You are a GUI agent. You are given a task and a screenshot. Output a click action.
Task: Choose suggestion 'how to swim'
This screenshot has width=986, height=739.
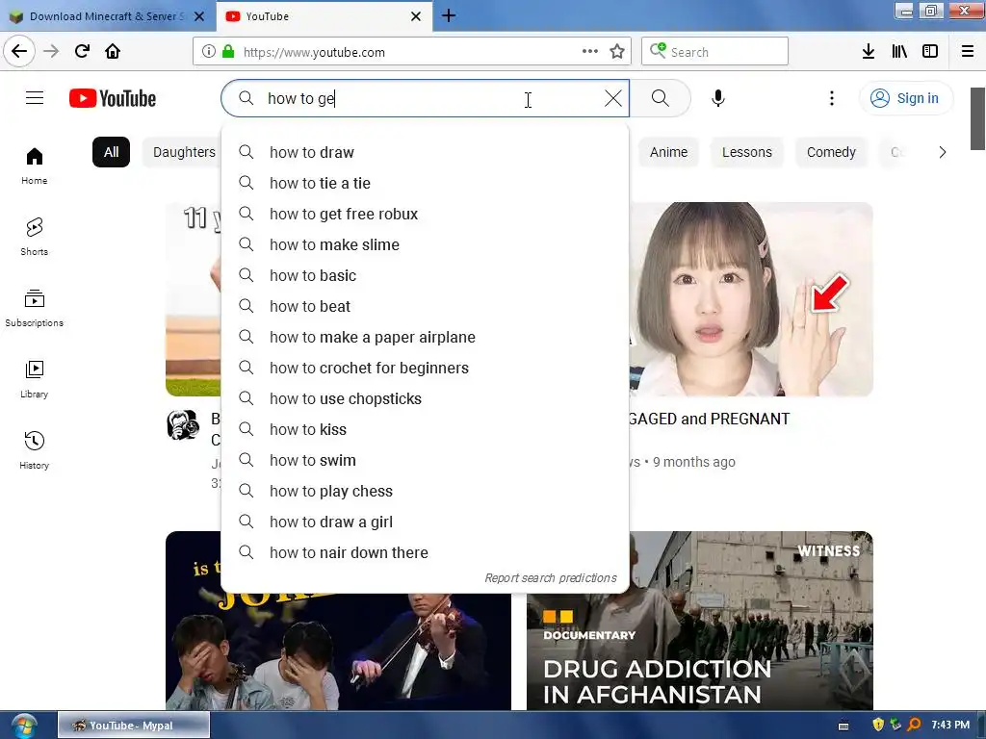pyautogui.click(x=425, y=460)
